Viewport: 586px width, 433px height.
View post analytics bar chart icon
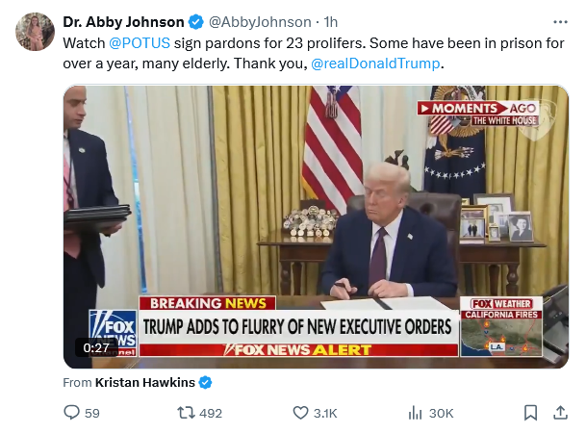(x=415, y=413)
